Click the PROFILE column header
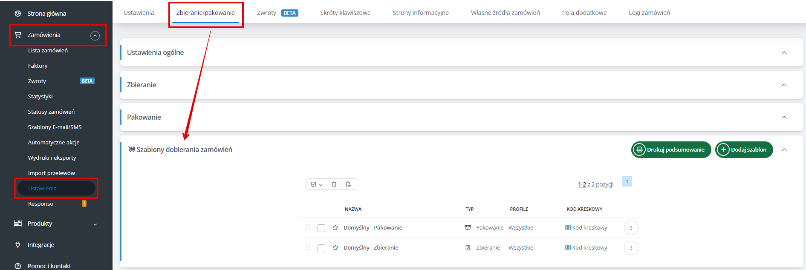 pyautogui.click(x=519, y=209)
